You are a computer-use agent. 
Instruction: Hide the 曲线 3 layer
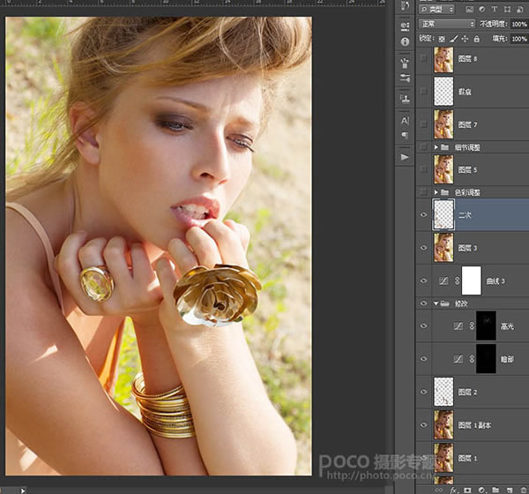[424, 281]
